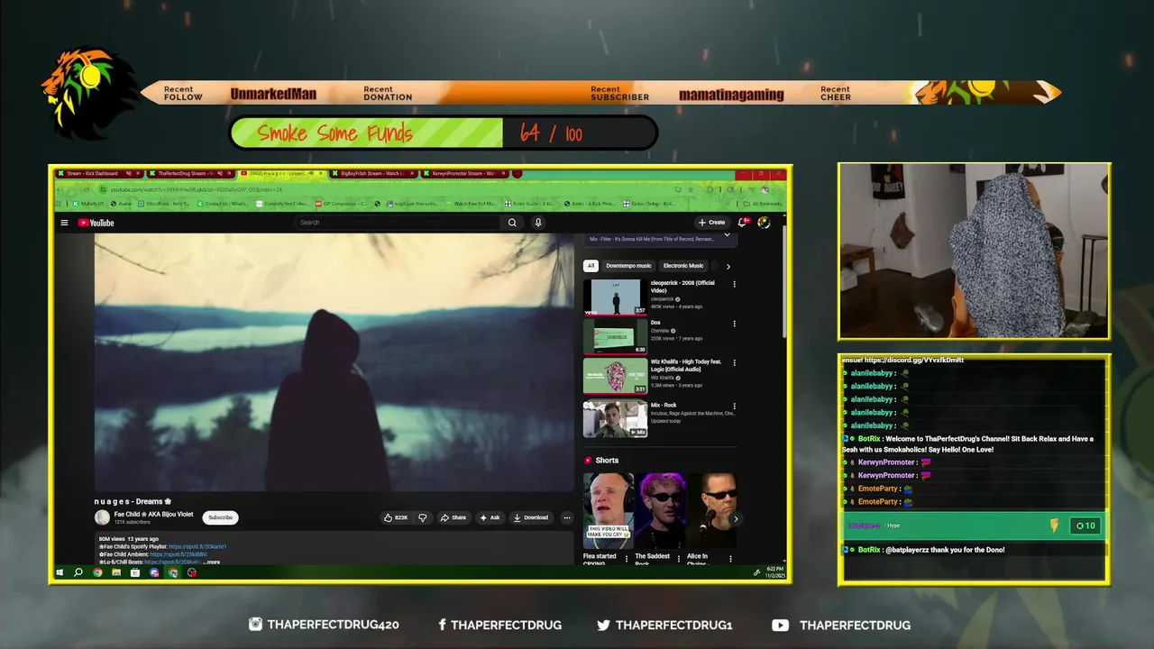The width and height of the screenshot is (1154, 649).
Task: Play cleopatrick - 2008 thumbnail
Action: [x=615, y=297]
